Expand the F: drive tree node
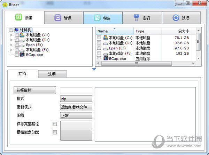209x155 pixels. coord(11,50)
